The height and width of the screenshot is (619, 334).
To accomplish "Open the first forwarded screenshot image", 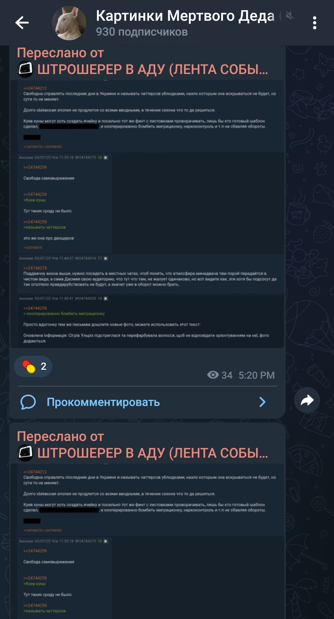I will tap(147, 214).
